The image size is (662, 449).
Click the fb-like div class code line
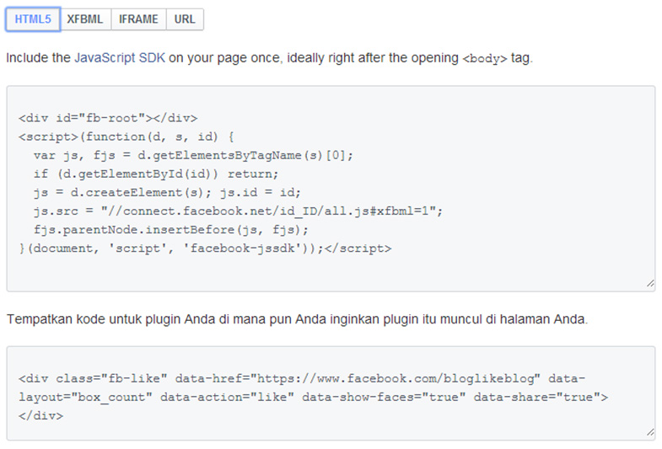point(301,378)
